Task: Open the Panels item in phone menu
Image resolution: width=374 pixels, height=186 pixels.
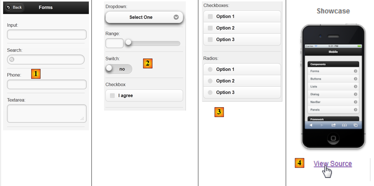Action: pos(315,110)
